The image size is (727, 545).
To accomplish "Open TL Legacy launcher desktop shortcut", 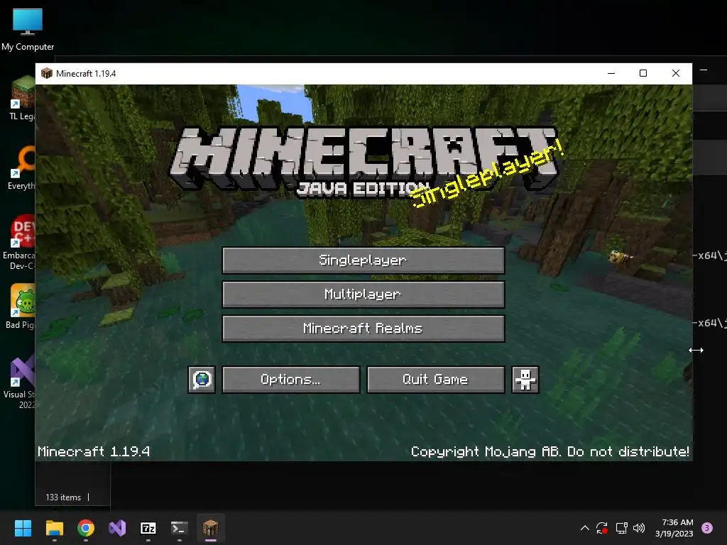I will [22, 99].
